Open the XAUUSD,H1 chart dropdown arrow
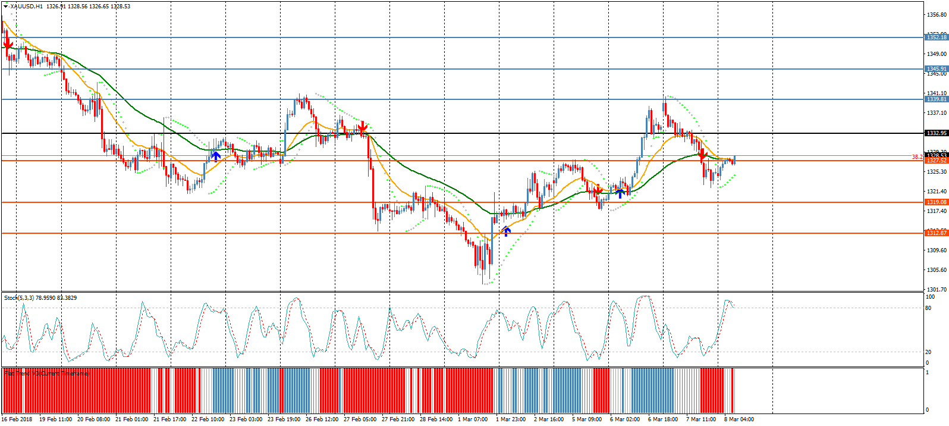 point(5,7)
